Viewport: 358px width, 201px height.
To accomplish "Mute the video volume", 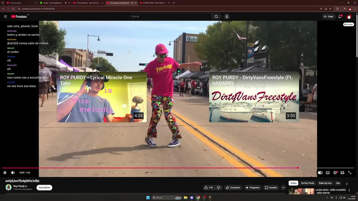I will click(x=13, y=173).
